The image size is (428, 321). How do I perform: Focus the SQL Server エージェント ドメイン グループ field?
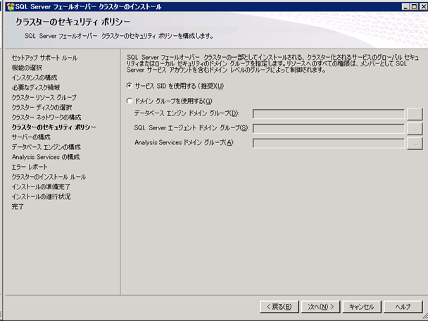tap(329, 129)
